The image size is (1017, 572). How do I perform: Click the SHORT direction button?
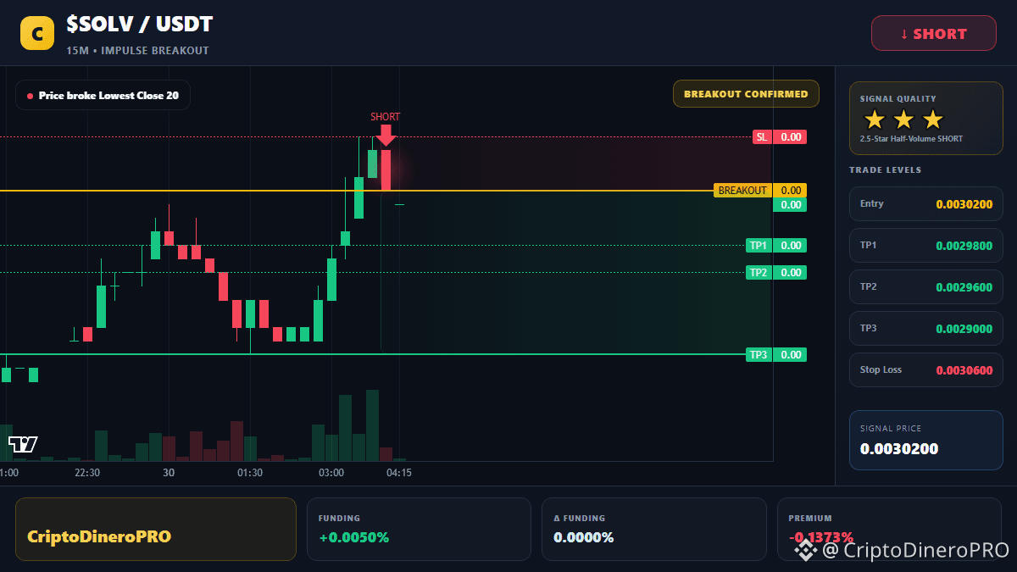point(933,34)
